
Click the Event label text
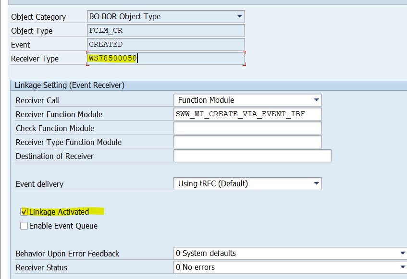21,45
